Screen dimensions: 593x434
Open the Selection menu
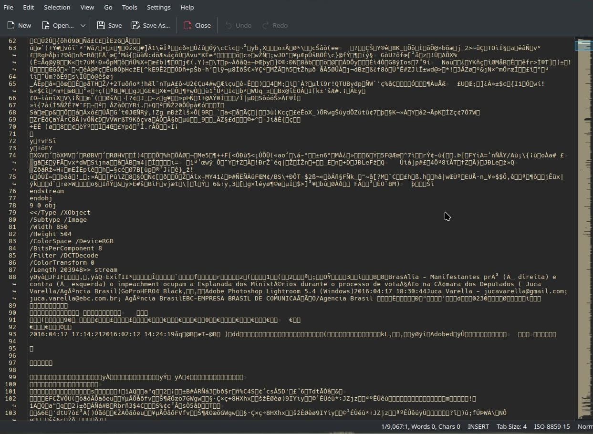point(57,7)
